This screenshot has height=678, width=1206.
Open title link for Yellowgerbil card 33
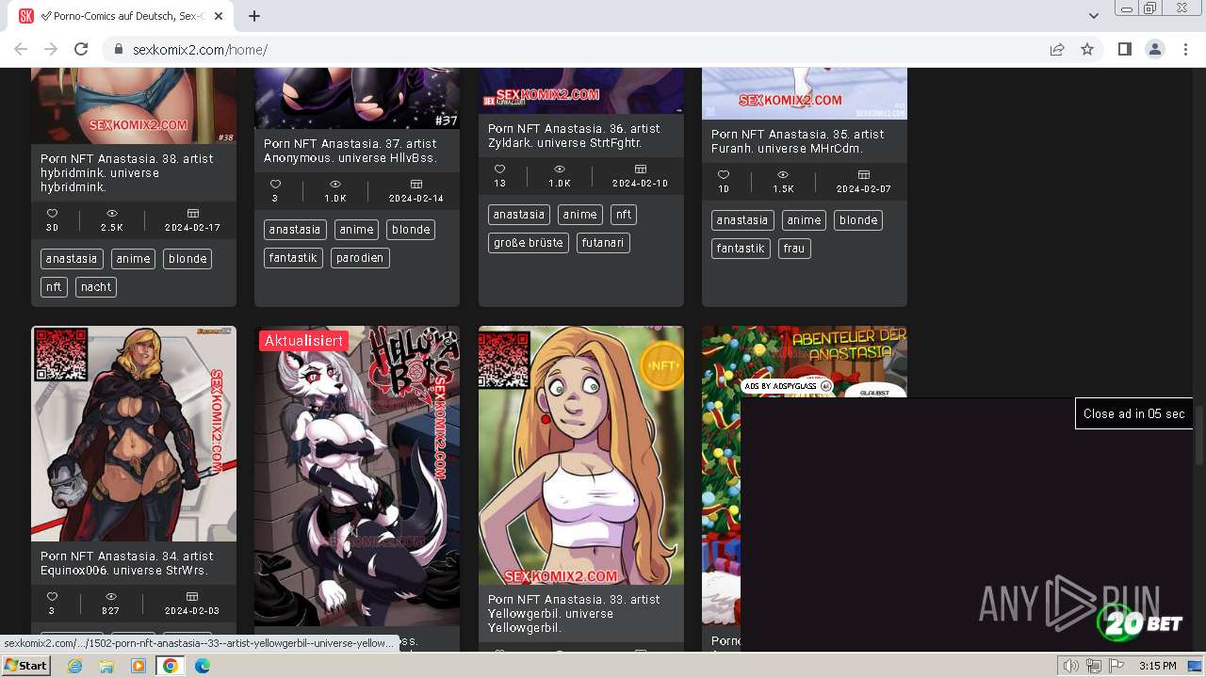pos(574,613)
